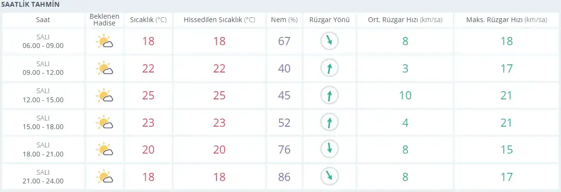The height and width of the screenshot is (192, 561).
Task: Select wind direction arrow for 06.00 - 09.00
Action: [x=329, y=41]
